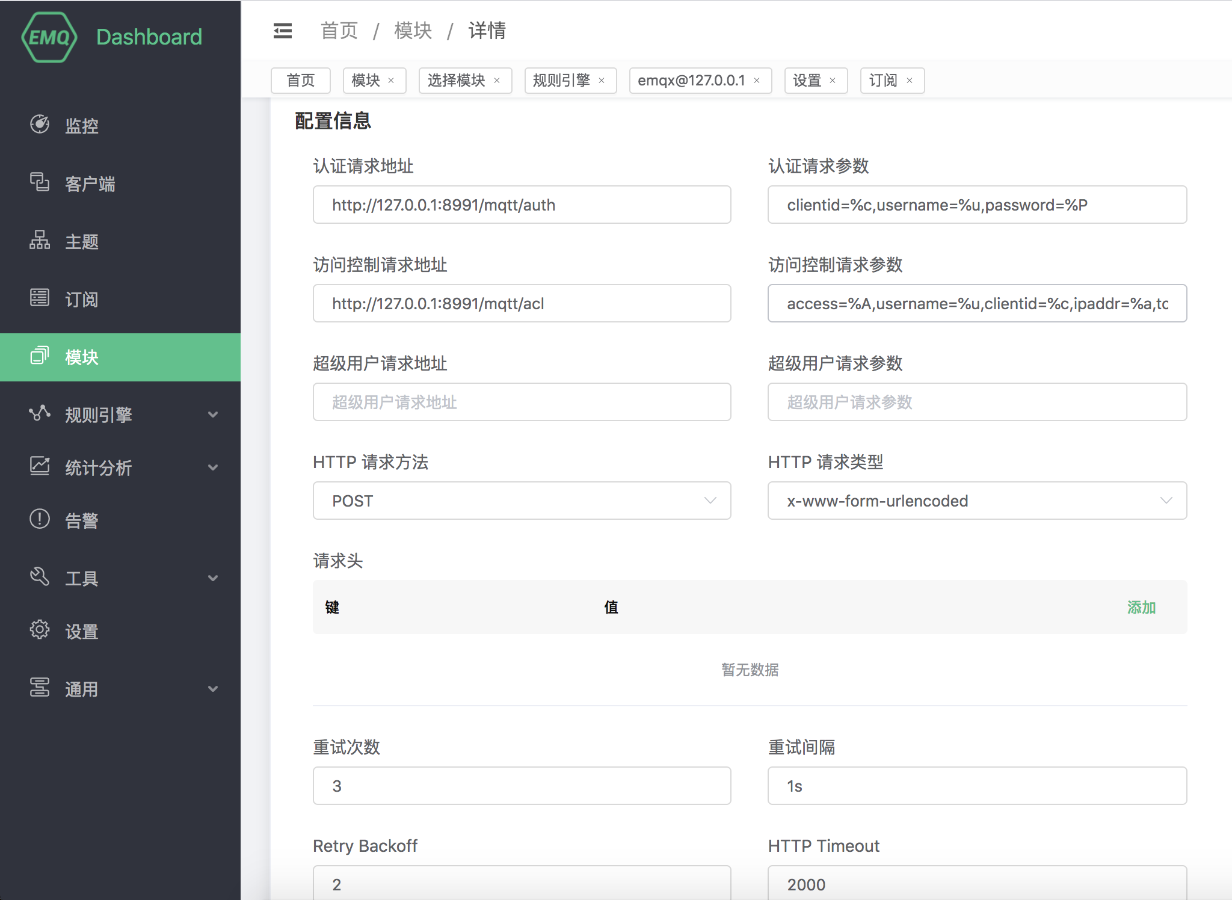Close the 规则引擎 tab
The height and width of the screenshot is (900, 1232).
tap(602, 81)
